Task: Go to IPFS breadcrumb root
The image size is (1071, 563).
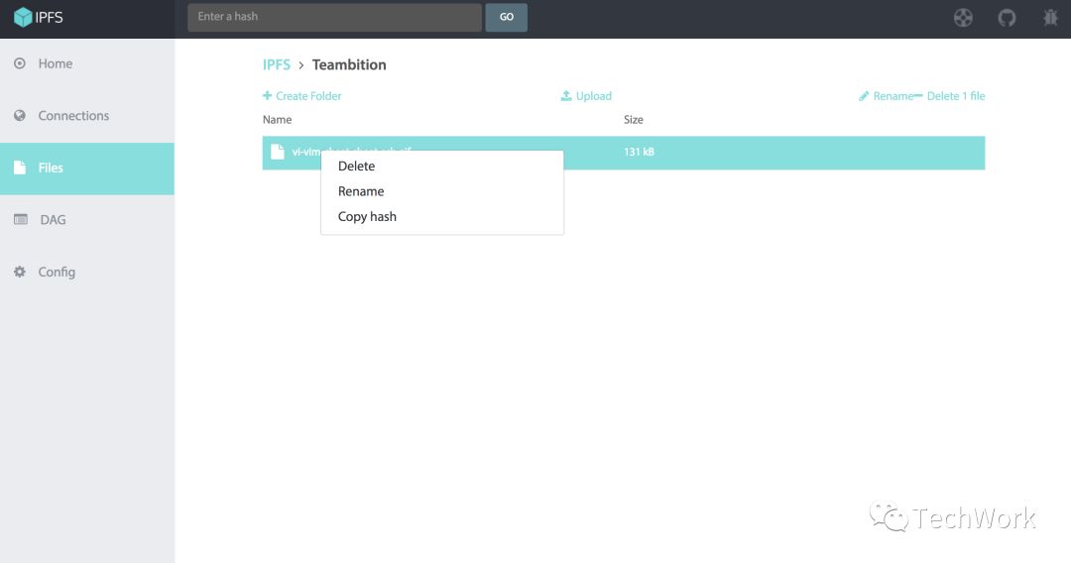Action: pos(277,64)
